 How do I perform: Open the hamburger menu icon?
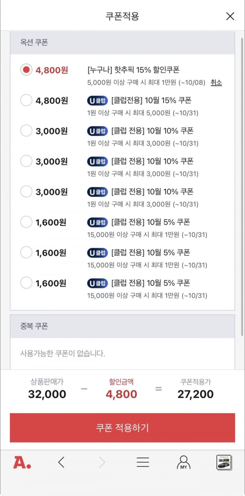tap(143, 462)
